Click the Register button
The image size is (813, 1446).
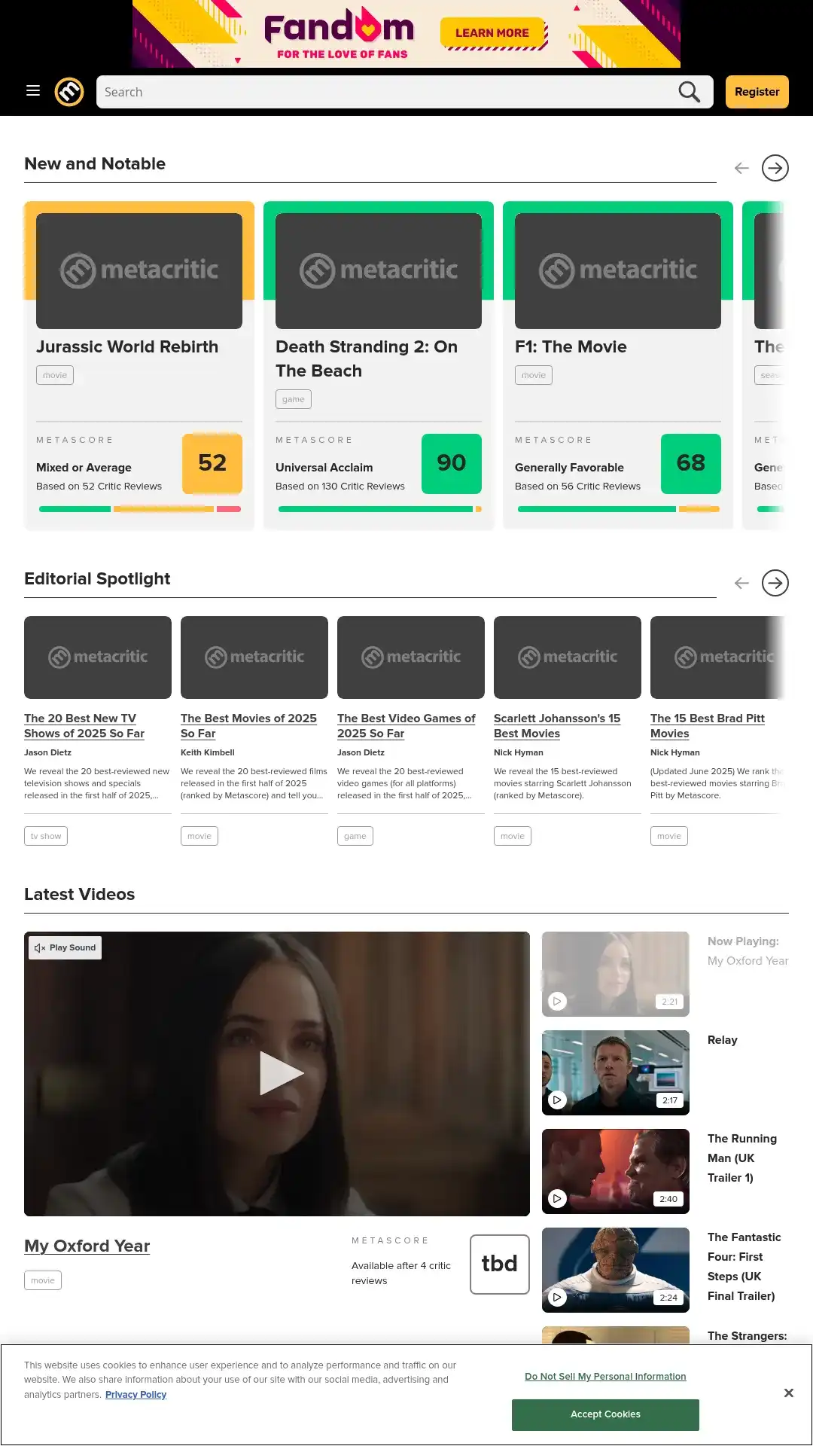click(x=757, y=92)
